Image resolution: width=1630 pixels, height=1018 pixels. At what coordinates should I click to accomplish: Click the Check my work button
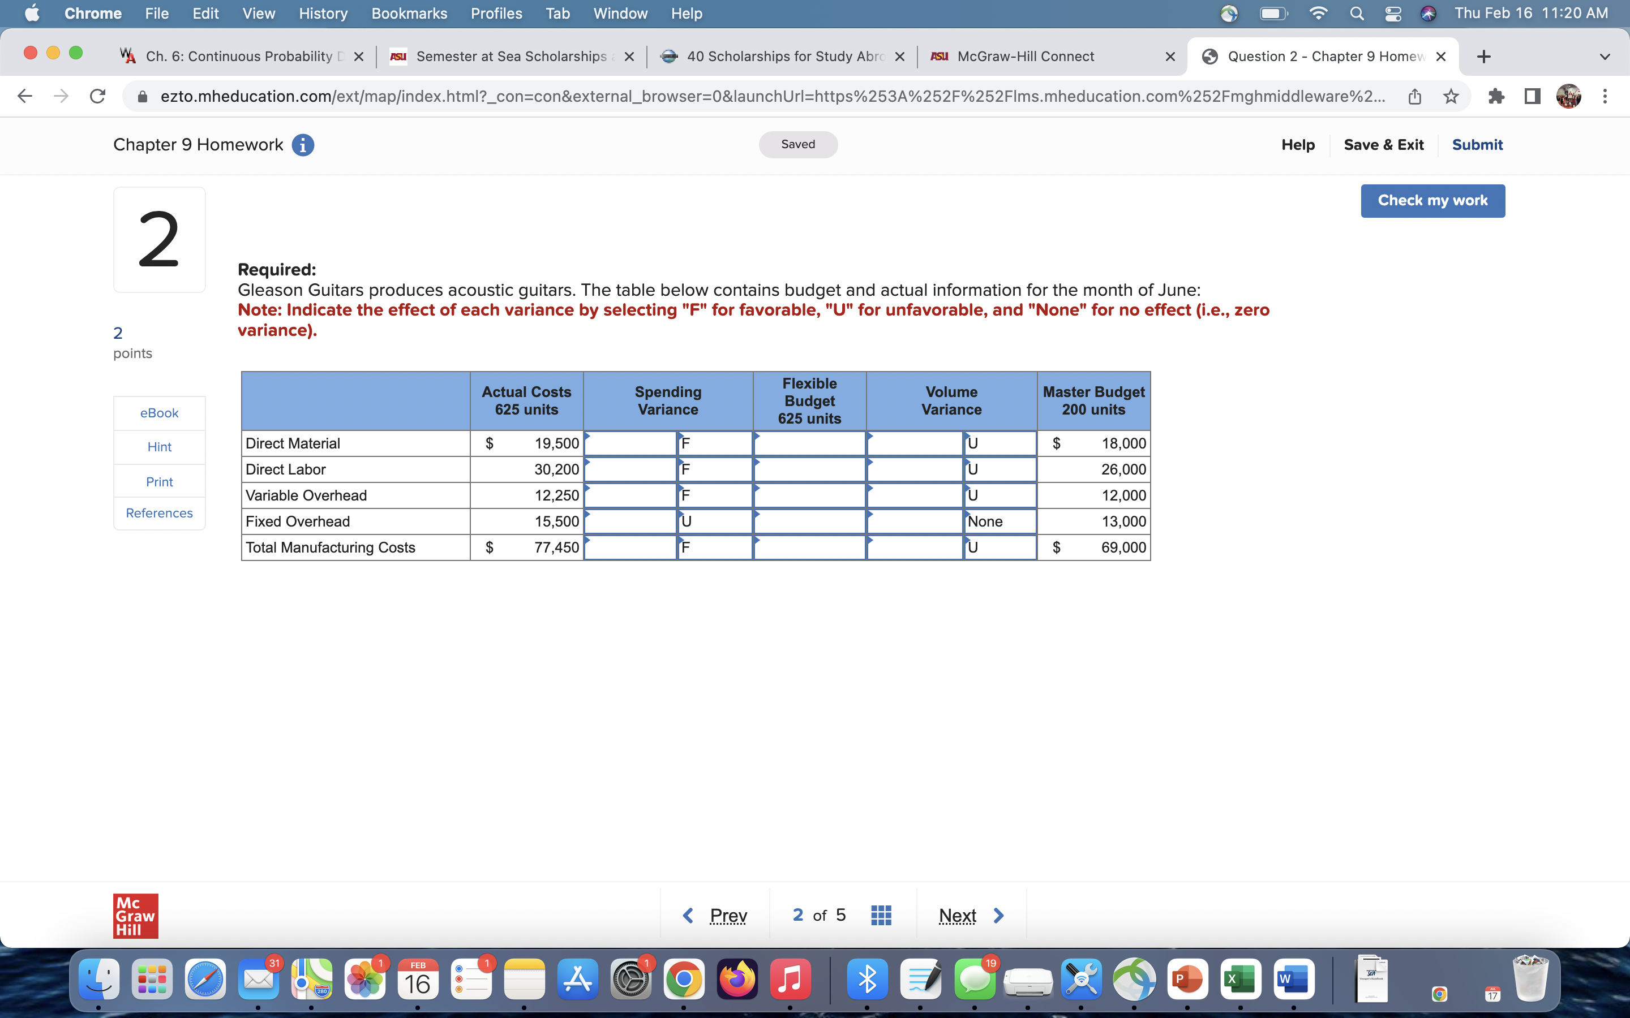click(1432, 200)
